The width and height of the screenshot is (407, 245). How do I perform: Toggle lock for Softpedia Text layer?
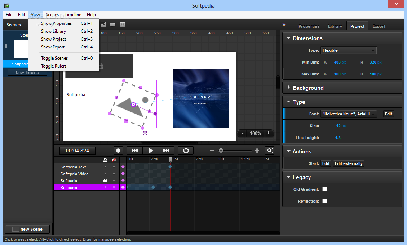[105, 167]
